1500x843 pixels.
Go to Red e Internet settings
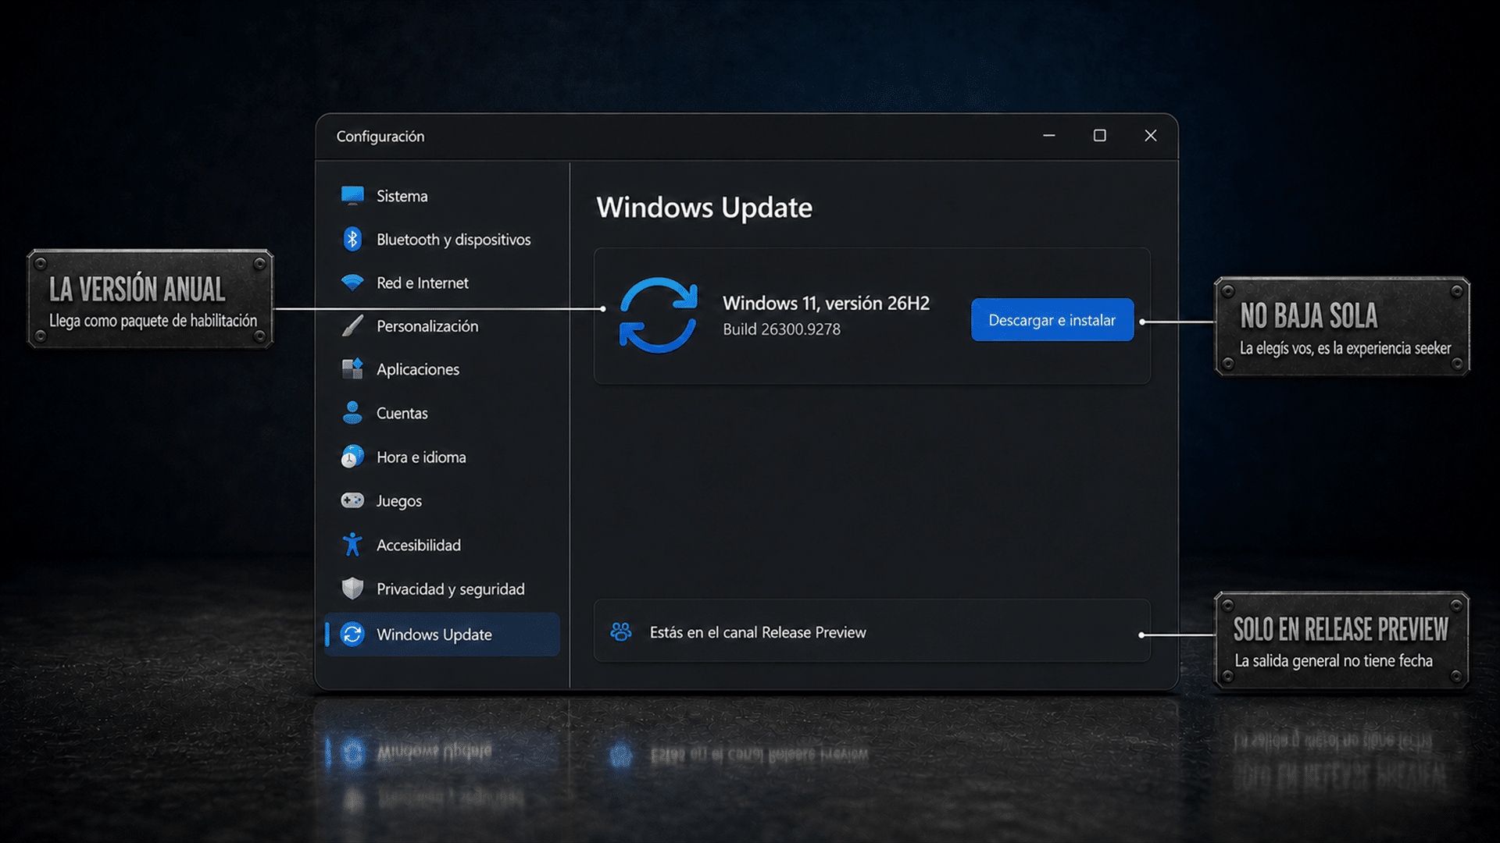point(442,283)
